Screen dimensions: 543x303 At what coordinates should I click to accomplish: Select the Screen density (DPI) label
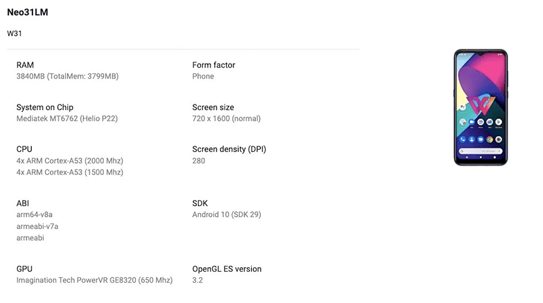point(229,149)
